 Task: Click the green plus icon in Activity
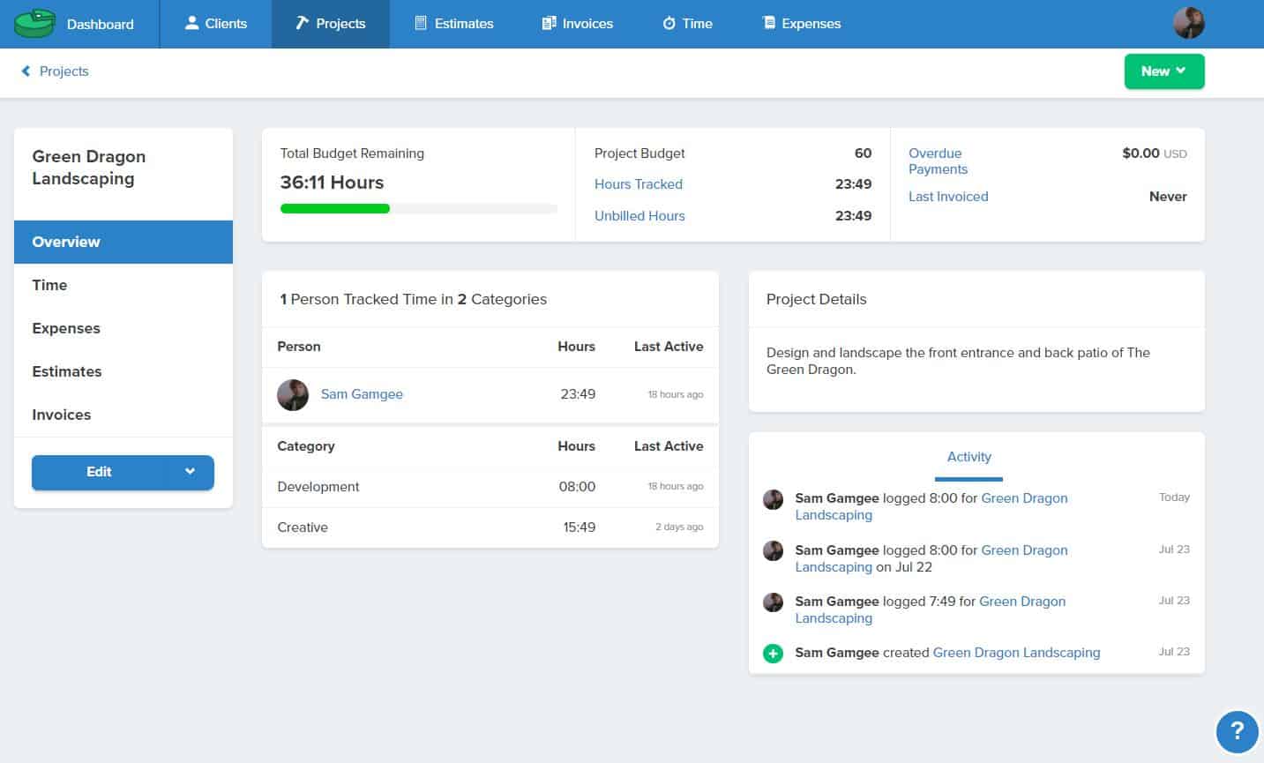(773, 654)
